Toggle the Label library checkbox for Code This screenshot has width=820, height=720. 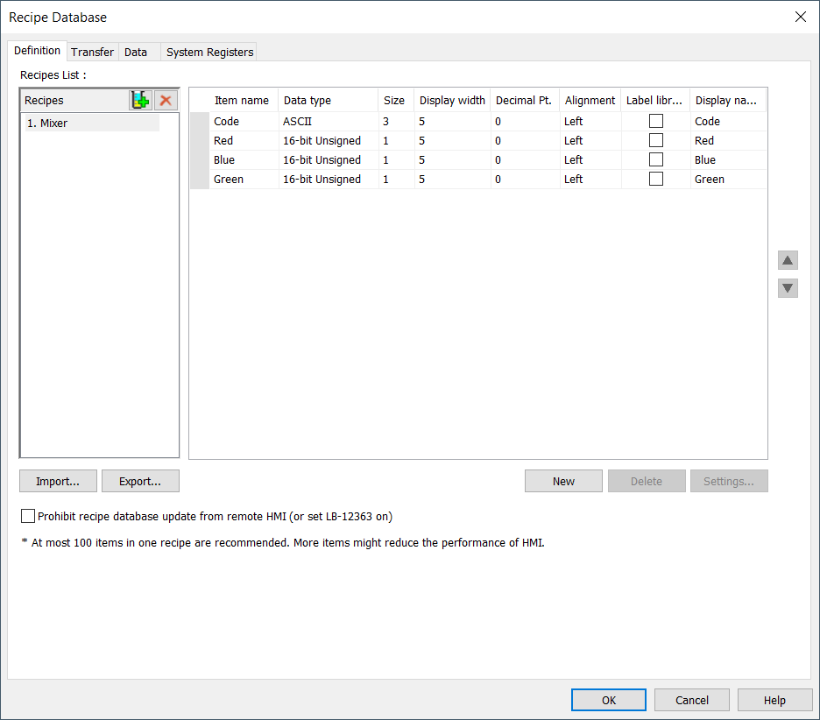(x=656, y=121)
